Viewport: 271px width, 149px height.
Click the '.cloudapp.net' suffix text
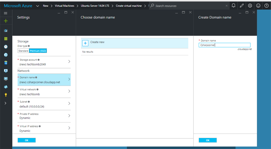[245, 49]
